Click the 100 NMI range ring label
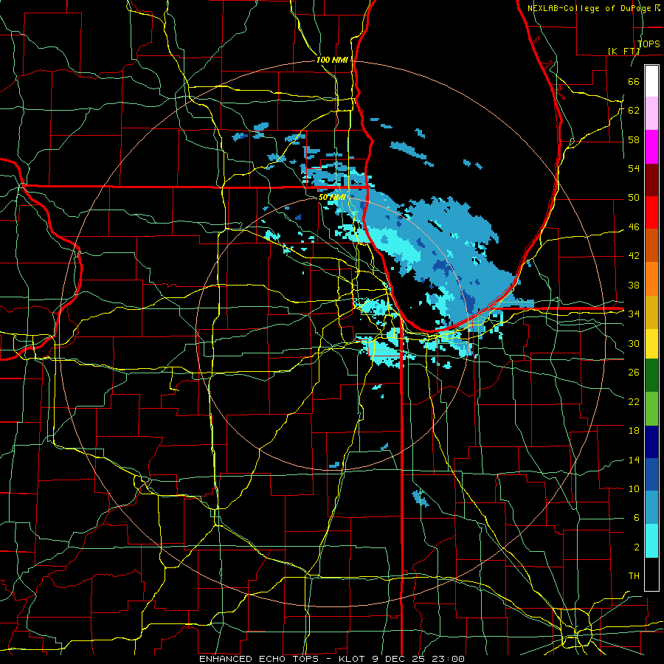Image resolution: width=664 pixels, height=664 pixels. click(x=332, y=60)
